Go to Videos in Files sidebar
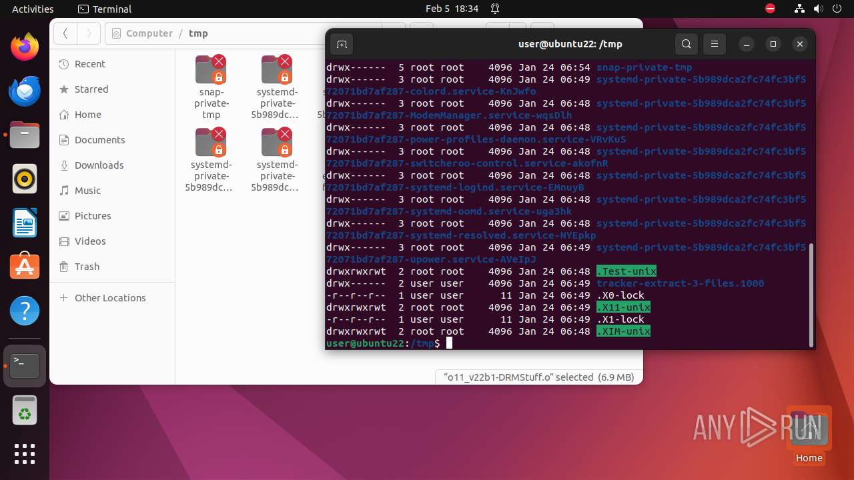This screenshot has height=480, width=854. point(112,241)
